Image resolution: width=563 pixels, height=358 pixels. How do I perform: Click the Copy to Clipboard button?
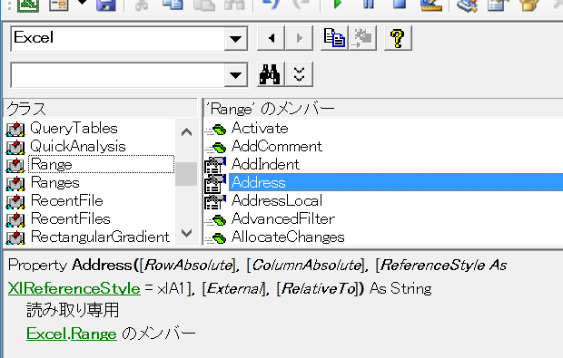click(334, 38)
